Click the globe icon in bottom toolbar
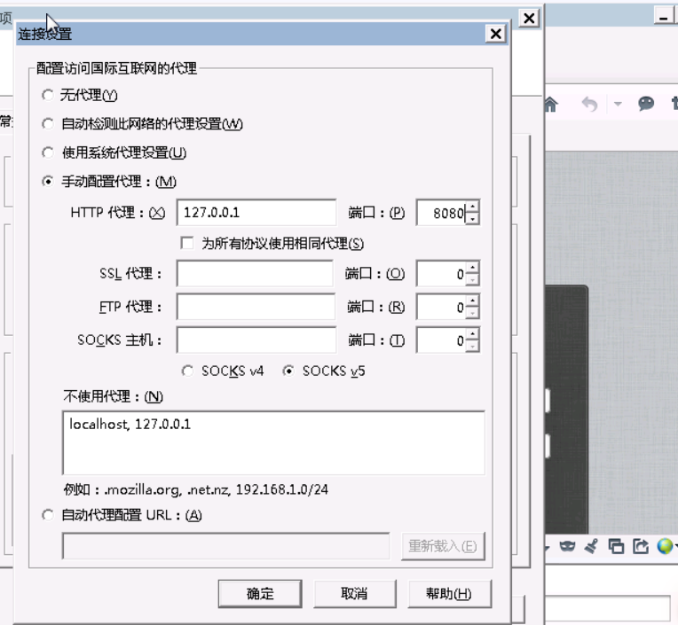Viewport: 678px width, 625px height. 665,546
